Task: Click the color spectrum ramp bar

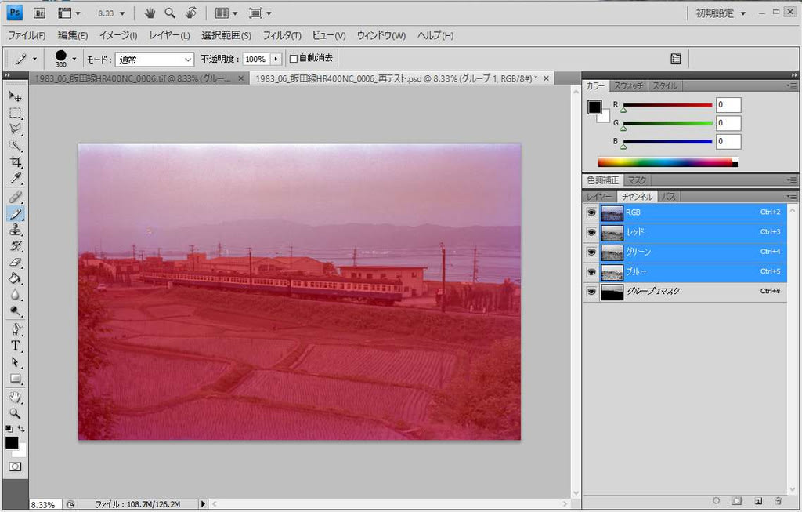Action: [x=667, y=162]
